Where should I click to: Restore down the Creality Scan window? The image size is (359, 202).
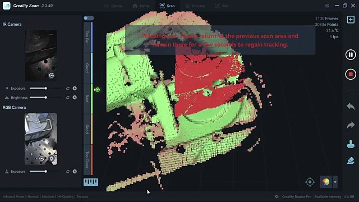(x=345, y=6)
